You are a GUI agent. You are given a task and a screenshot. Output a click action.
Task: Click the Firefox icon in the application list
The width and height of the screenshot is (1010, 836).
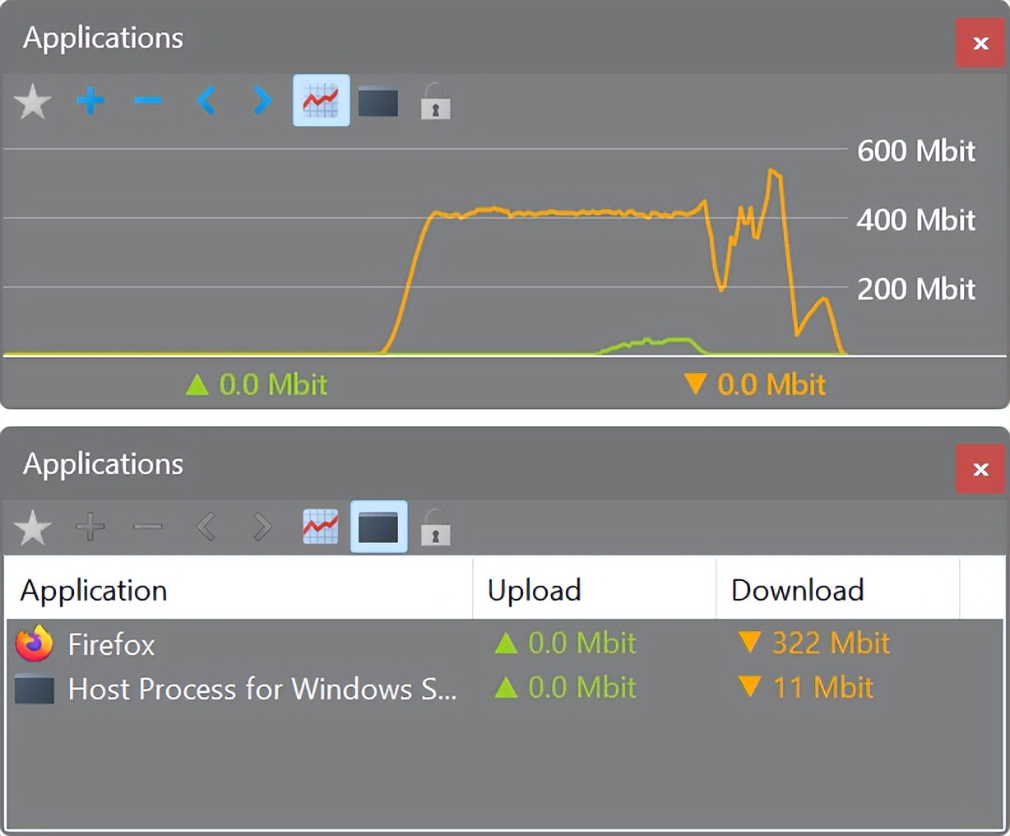coord(34,644)
